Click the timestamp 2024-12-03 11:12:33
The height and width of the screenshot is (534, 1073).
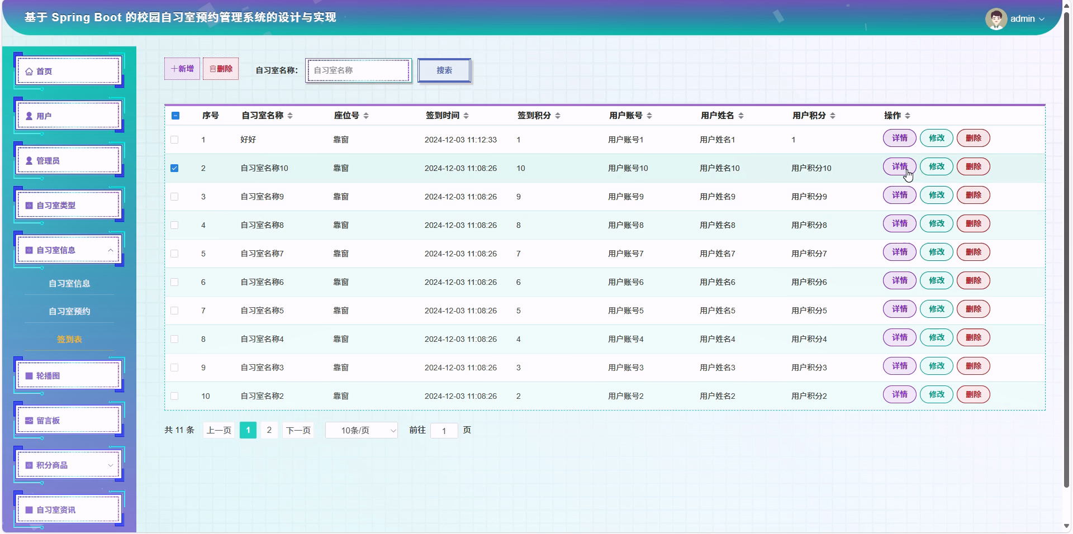tap(460, 140)
